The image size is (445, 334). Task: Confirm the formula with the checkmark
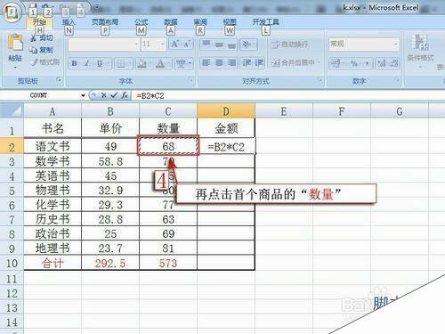[x=114, y=95]
